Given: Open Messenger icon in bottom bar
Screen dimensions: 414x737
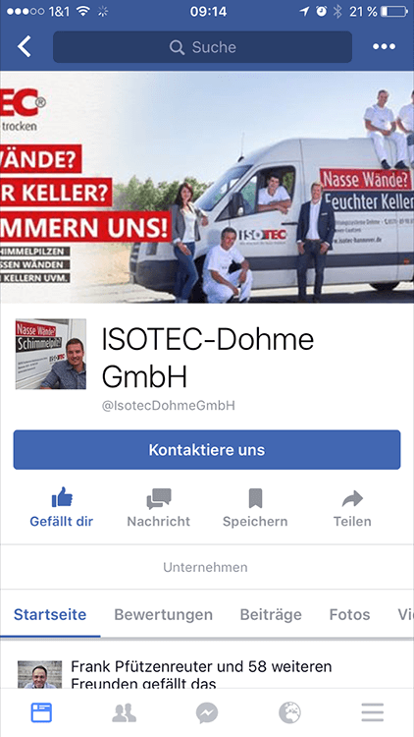Looking at the screenshot, I should [207, 713].
